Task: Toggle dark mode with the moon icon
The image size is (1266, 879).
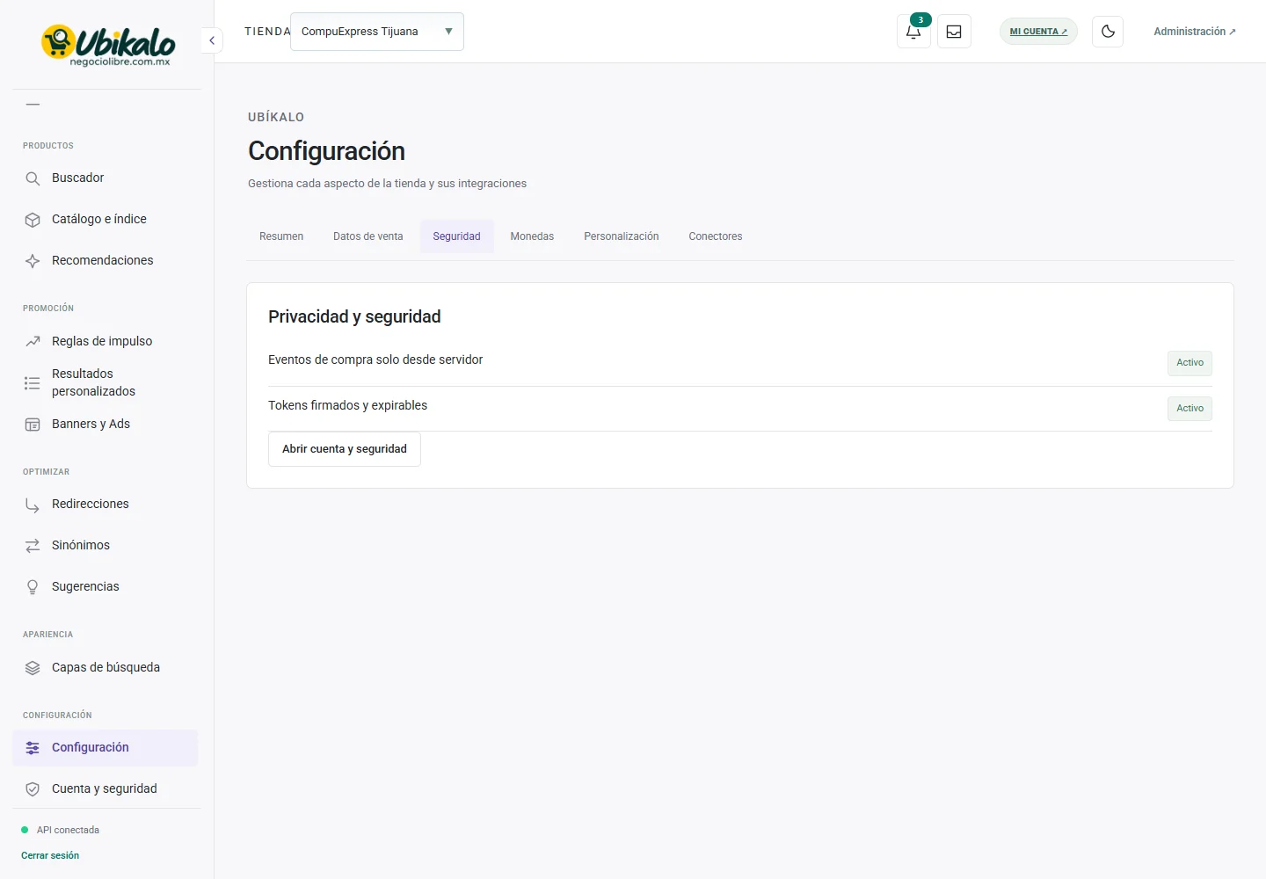Action: [1108, 32]
